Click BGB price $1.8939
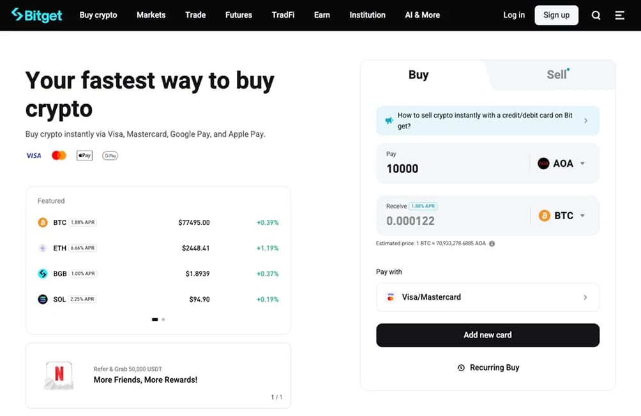Viewport: 641px width, 416px height. 197,273
